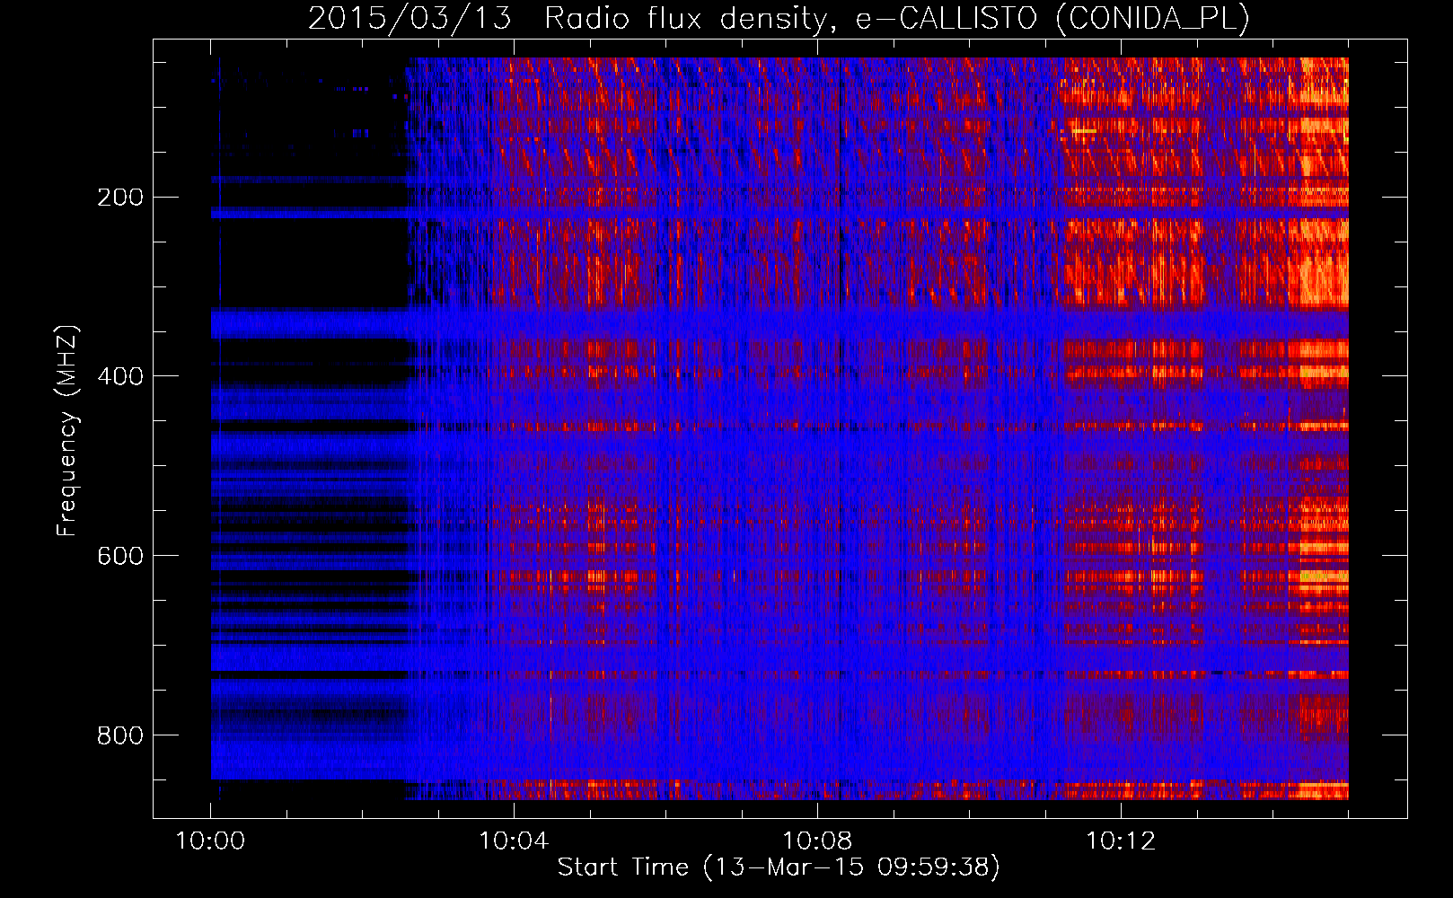Image resolution: width=1453 pixels, height=898 pixels.
Task: Click the 400 frequency tick label
Action: click(x=120, y=376)
